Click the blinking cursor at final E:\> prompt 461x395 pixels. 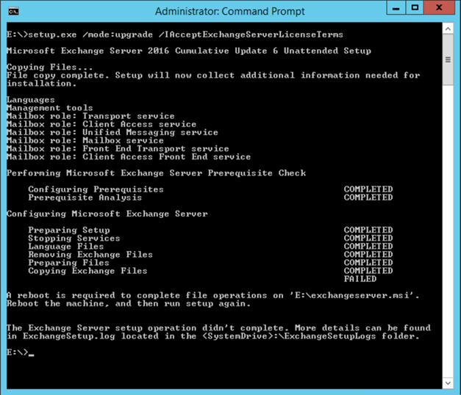pos(31,352)
